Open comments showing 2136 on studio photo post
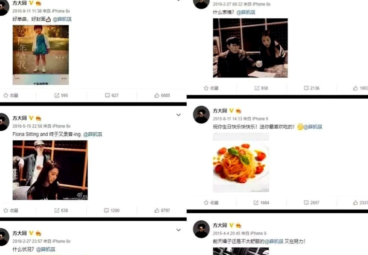 pyautogui.click(x=312, y=88)
